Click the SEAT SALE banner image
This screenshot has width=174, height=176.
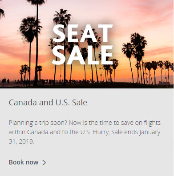(x=87, y=44)
